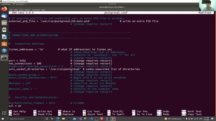Open the Search menu in terminal
The width and height of the screenshot is (216, 121).
(x=28, y=10)
